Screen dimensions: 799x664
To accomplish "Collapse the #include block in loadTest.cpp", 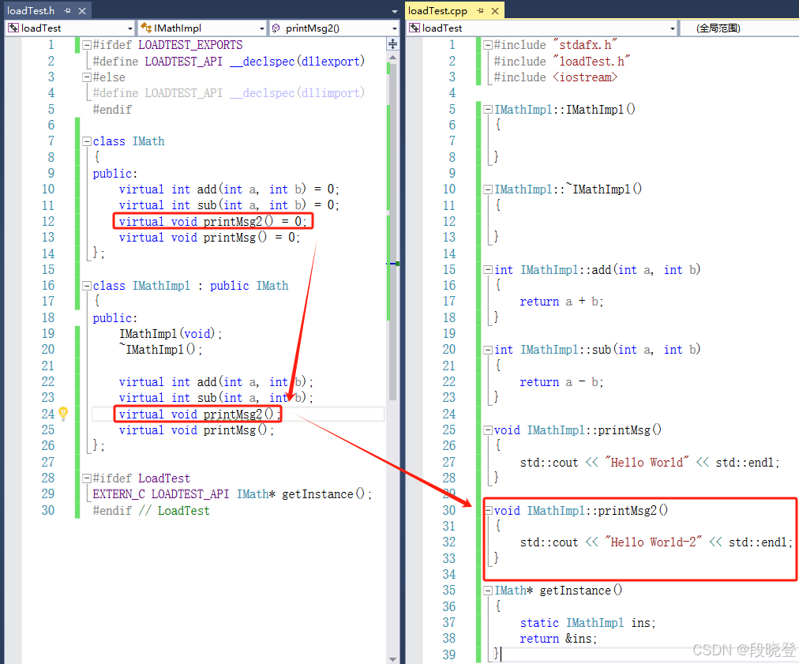I will coord(488,45).
